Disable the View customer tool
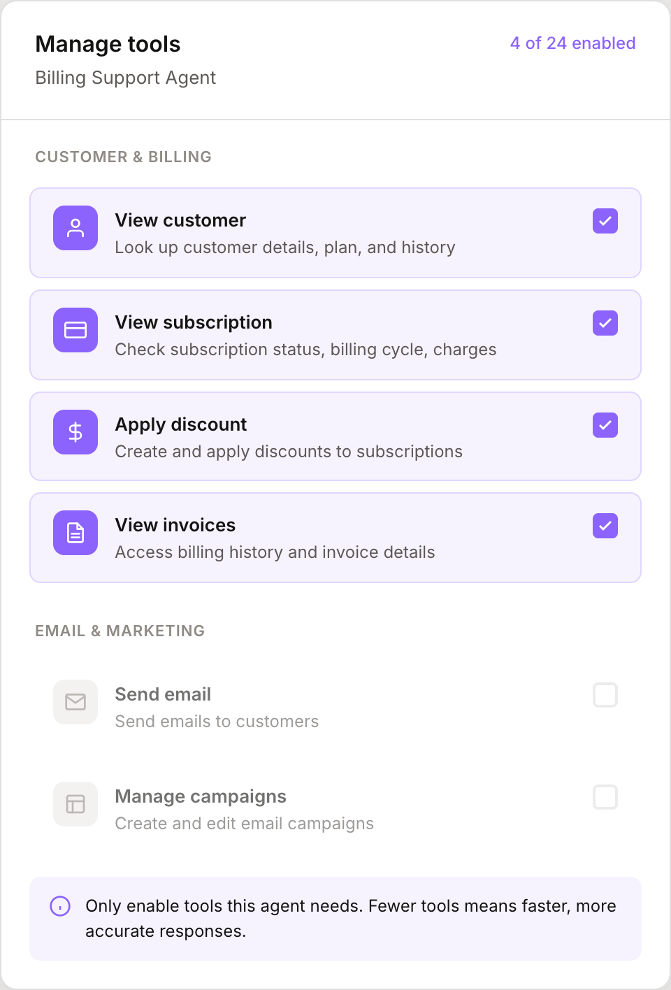Viewport: 671px width, 990px height. tap(605, 221)
